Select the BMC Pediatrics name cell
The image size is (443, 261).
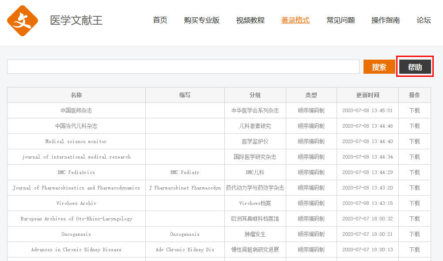click(x=76, y=172)
